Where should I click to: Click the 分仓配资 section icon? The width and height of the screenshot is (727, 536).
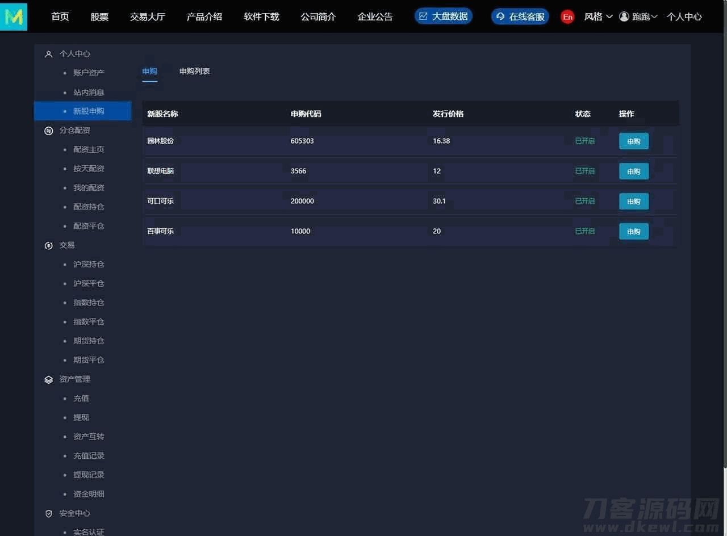pyautogui.click(x=49, y=131)
